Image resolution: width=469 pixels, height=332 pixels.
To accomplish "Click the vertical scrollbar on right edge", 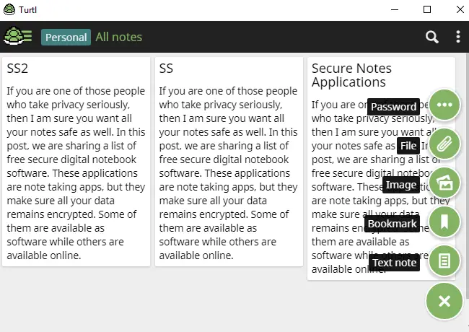I will click(468, 175).
